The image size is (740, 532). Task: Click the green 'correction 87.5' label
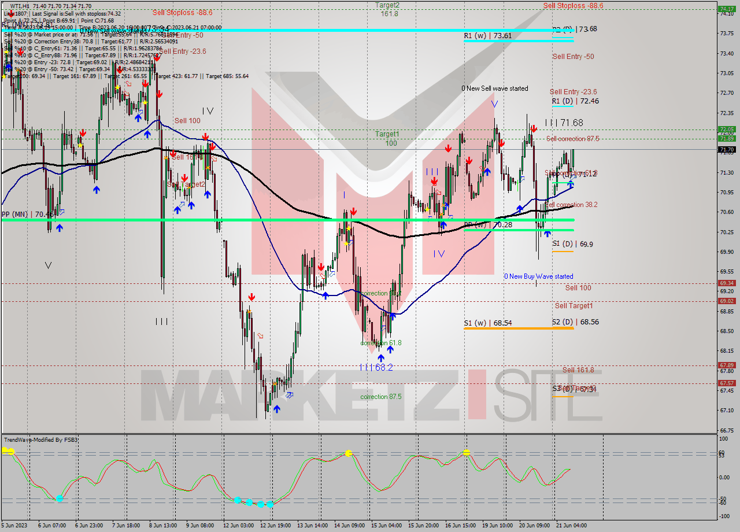[x=380, y=397]
